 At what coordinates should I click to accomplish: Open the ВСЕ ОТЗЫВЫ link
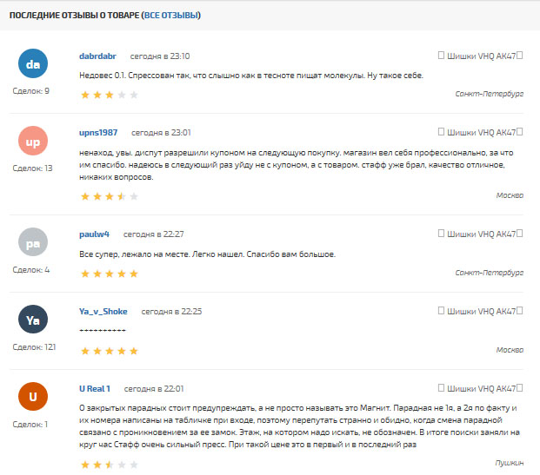click(171, 15)
